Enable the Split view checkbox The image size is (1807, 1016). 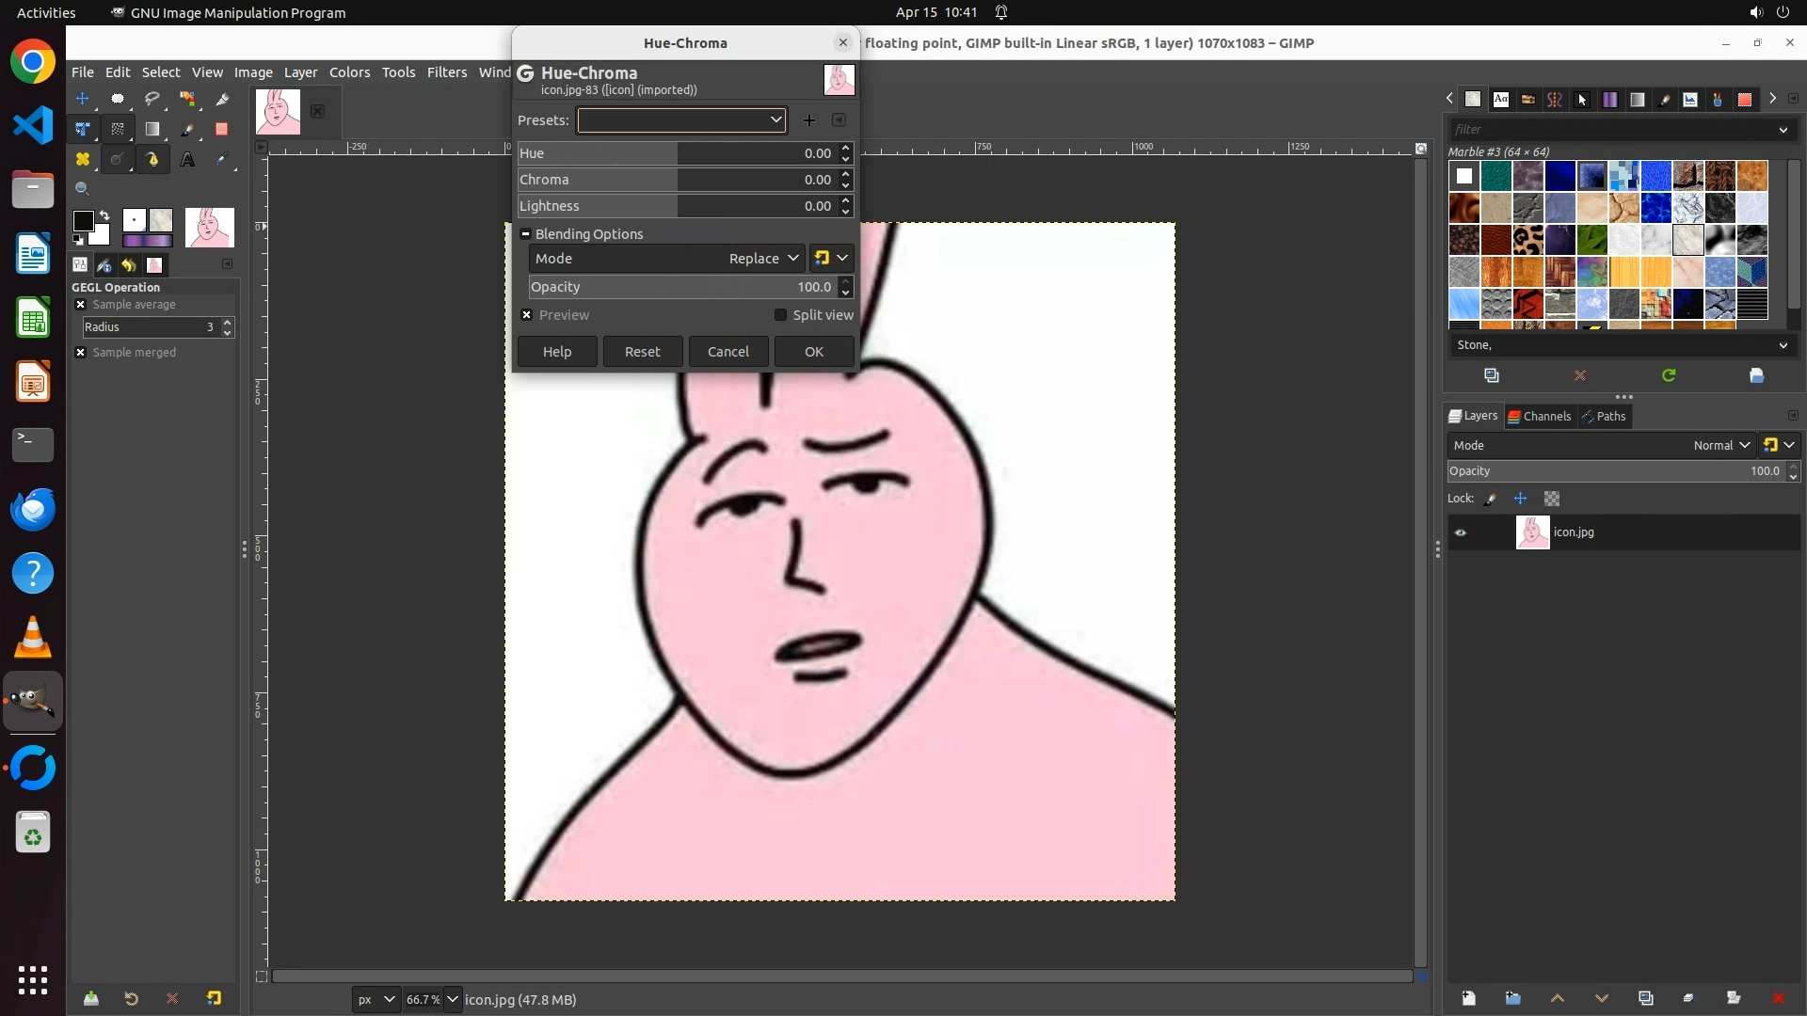tap(780, 315)
